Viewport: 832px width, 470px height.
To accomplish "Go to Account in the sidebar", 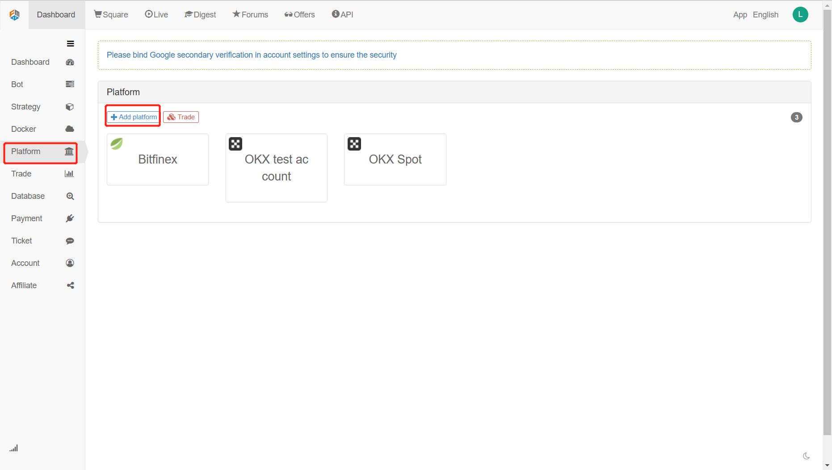I will [x=42, y=263].
